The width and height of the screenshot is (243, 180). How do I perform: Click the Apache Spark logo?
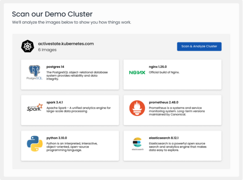tap(34, 108)
